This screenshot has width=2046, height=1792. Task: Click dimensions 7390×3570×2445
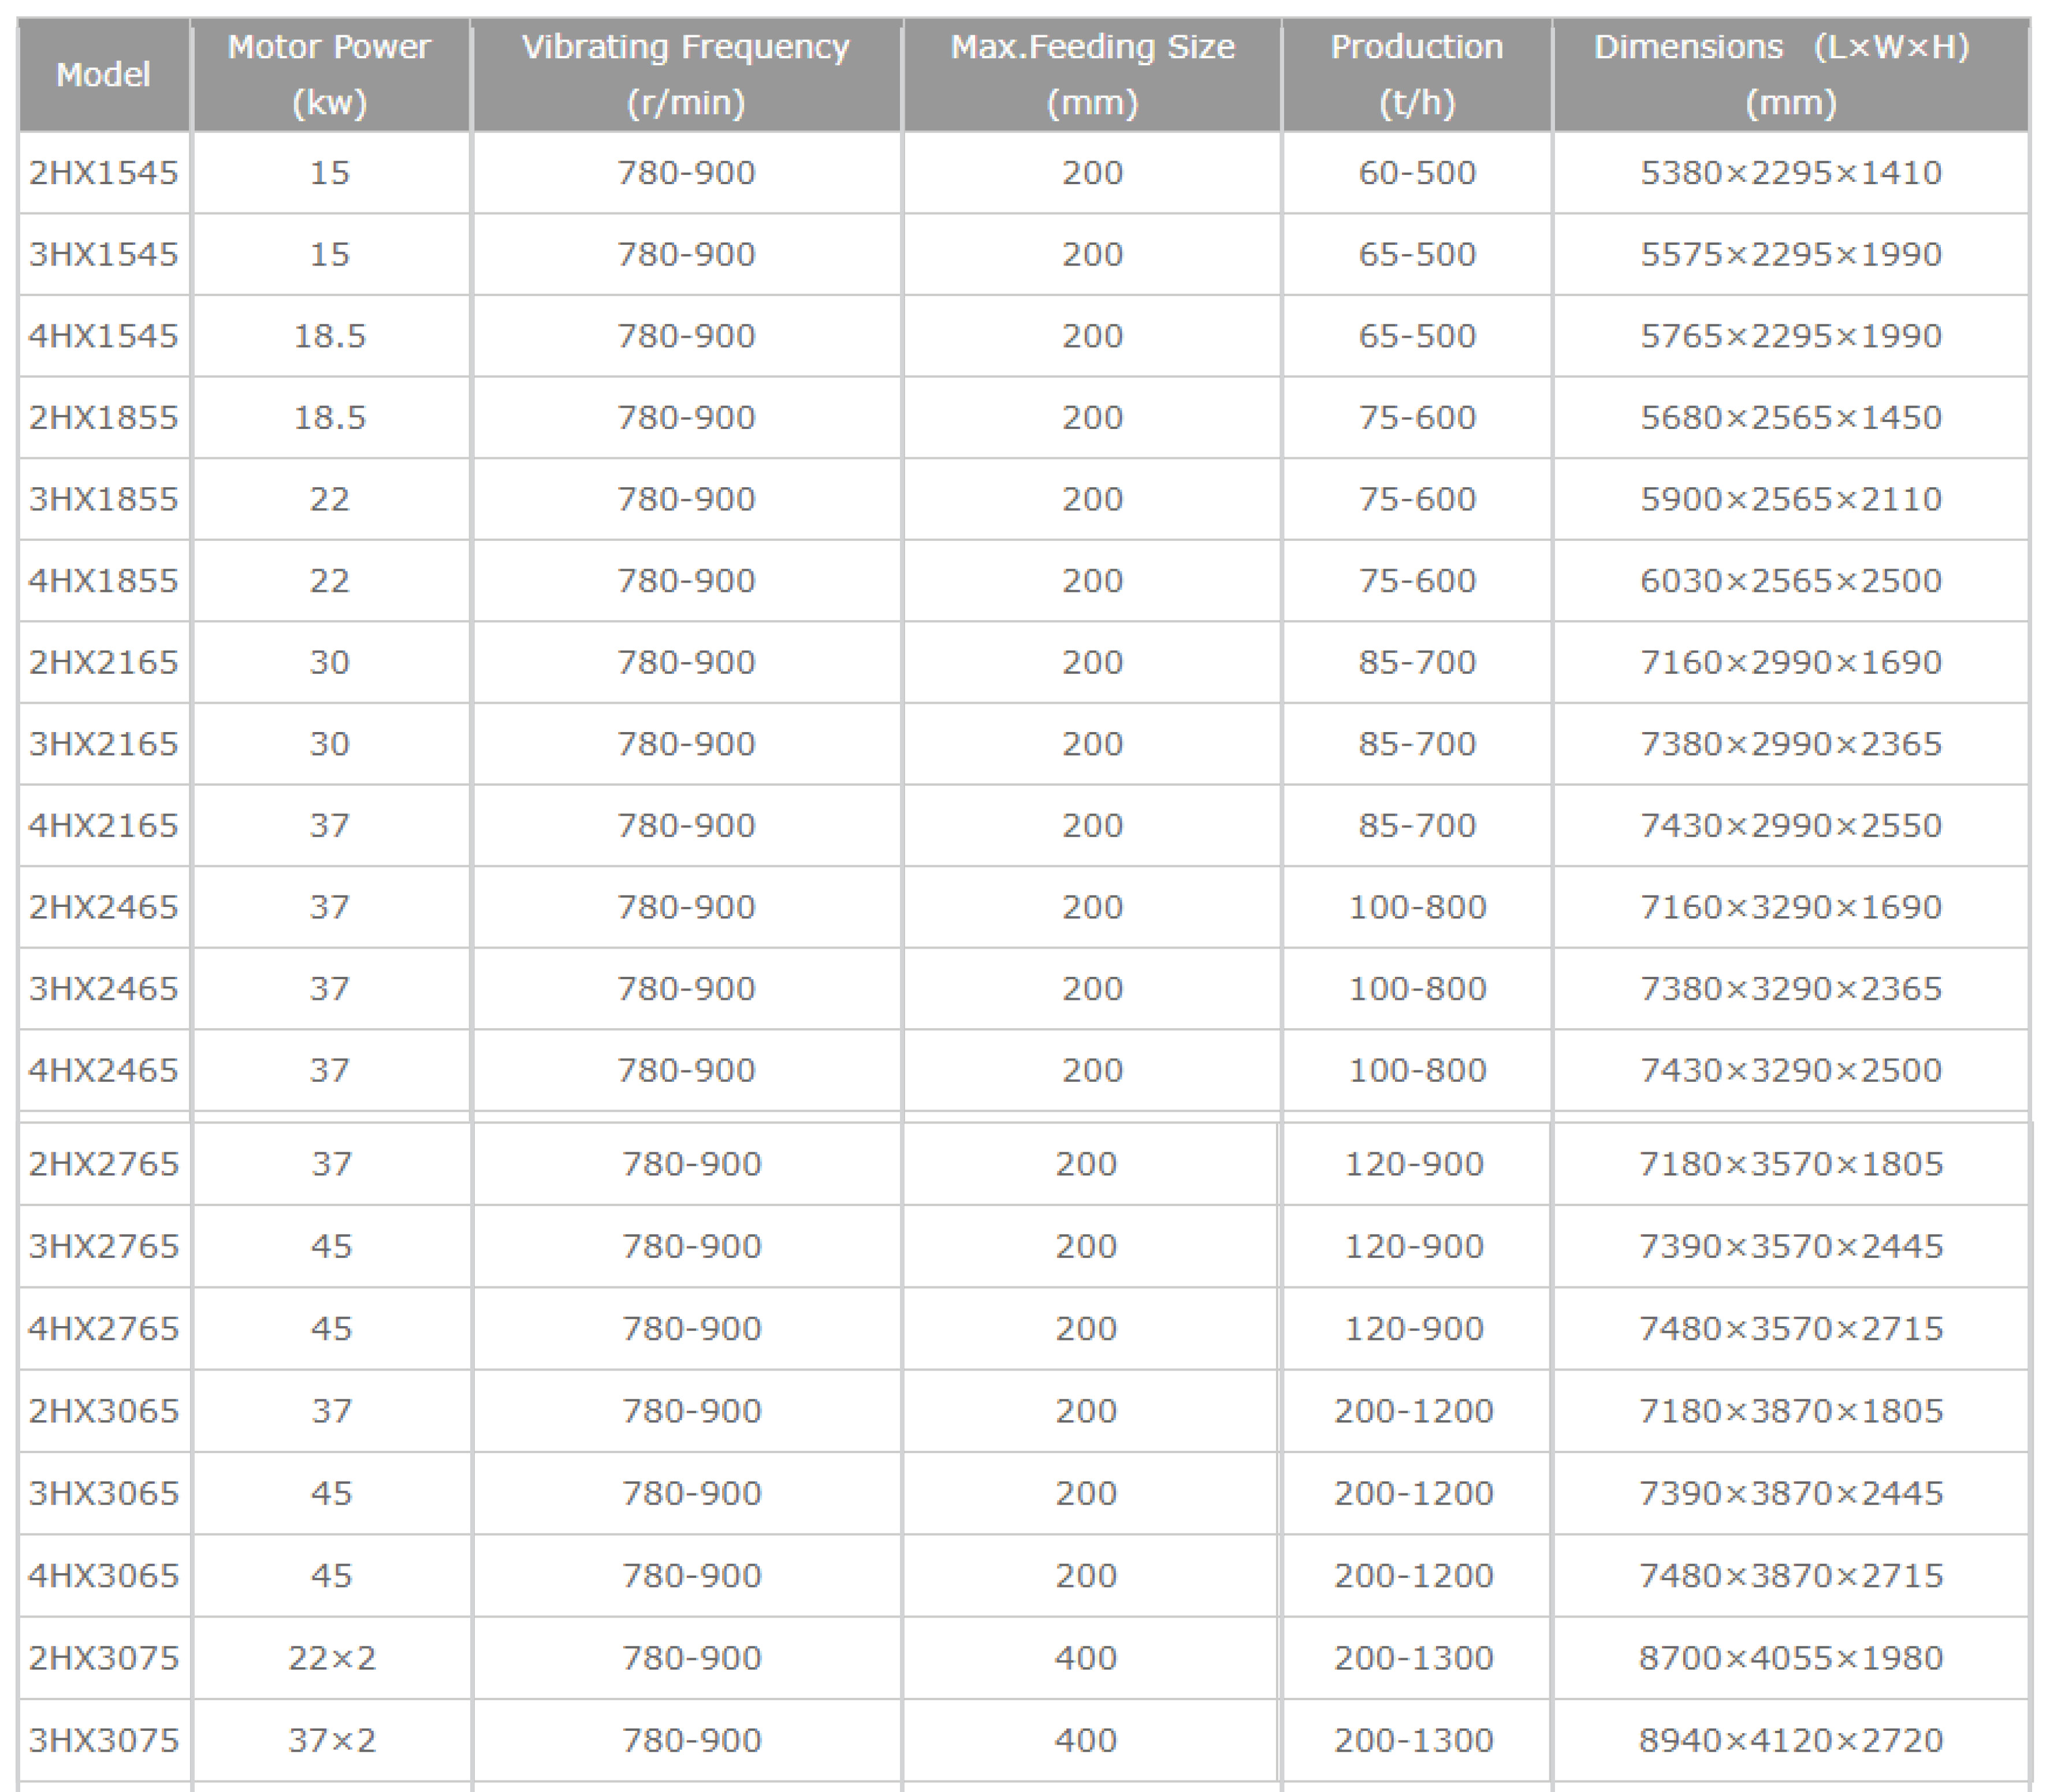tap(1791, 1246)
